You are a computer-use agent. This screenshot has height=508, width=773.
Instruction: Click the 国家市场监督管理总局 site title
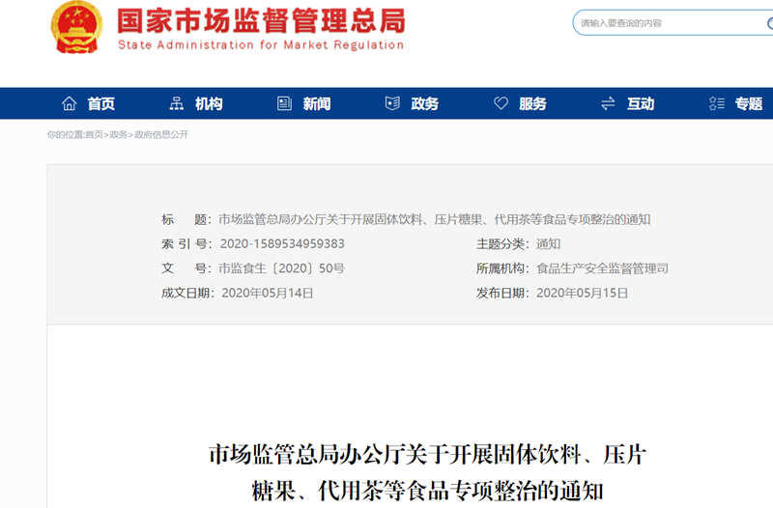261,20
